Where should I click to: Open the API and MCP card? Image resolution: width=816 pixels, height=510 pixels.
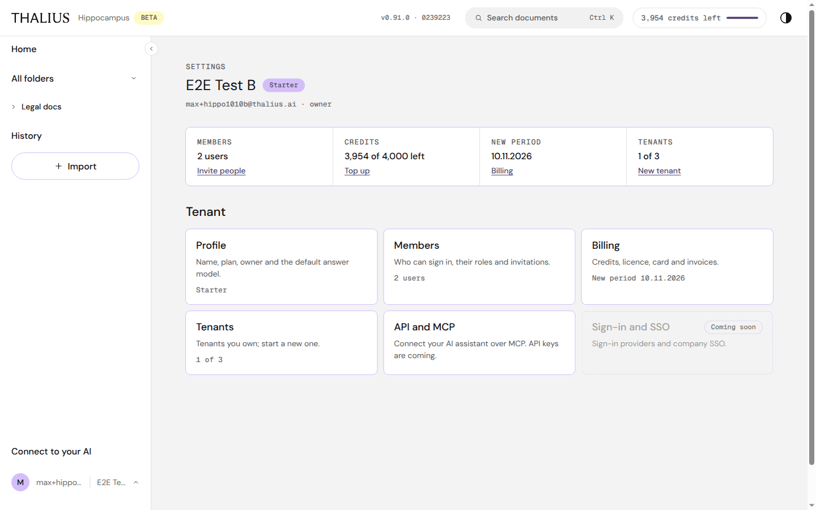479,343
